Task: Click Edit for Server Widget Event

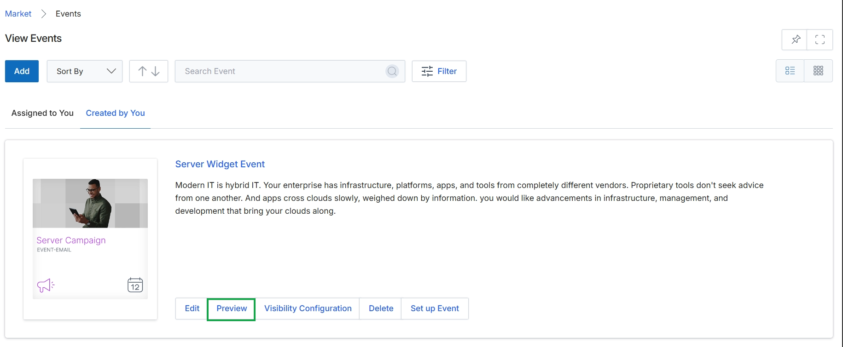Action: tap(192, 308)
